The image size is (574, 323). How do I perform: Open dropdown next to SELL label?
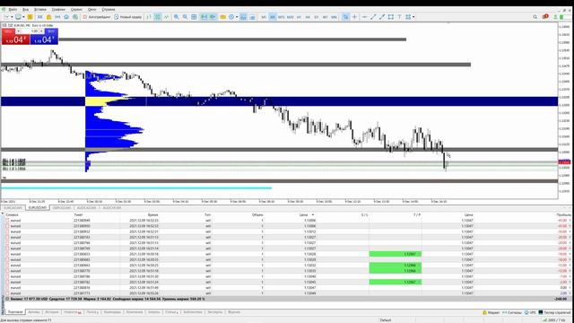coord(18,31)
